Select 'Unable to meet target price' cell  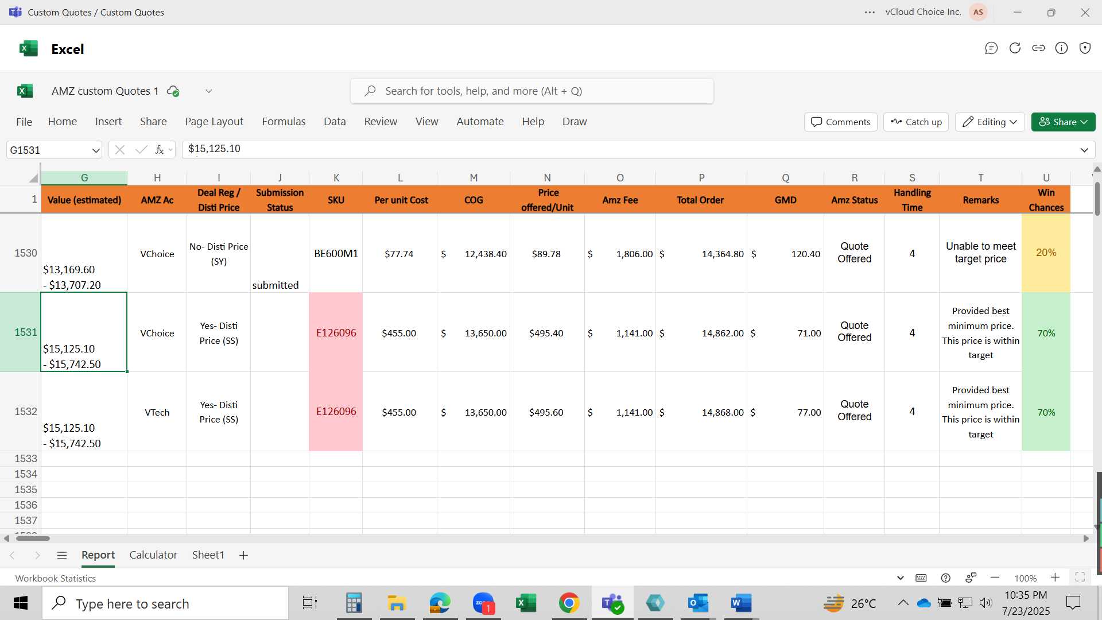pyautogui.click(x=980, y=253)
